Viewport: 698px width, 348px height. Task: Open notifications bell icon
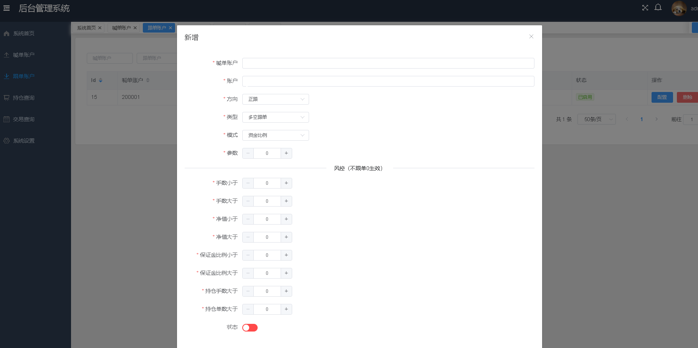(x=658, y=7)
